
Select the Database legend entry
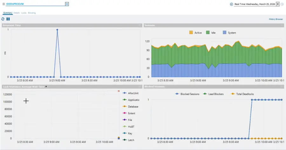click(130, 107)
